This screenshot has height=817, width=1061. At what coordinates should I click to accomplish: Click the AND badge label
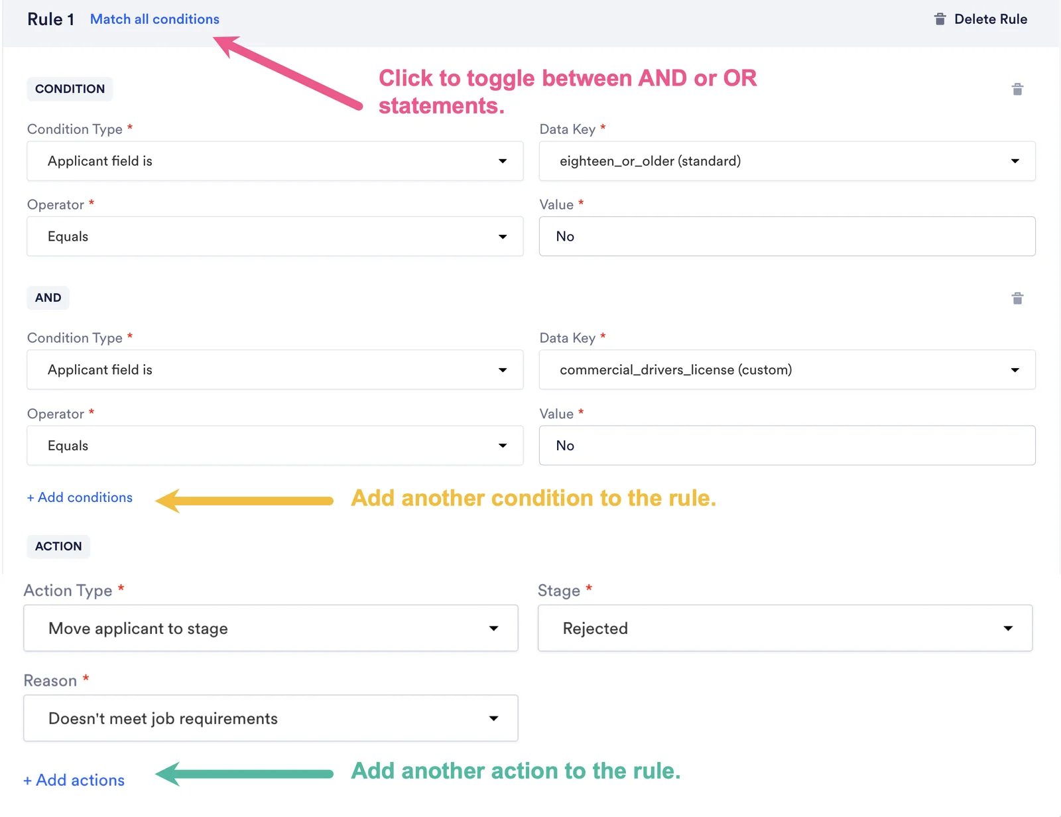(x=48, y=298)
